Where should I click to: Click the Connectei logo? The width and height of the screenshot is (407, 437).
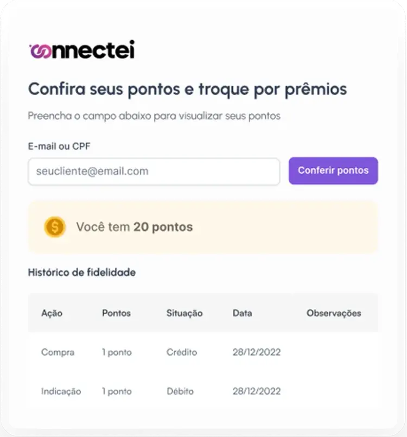81,49
